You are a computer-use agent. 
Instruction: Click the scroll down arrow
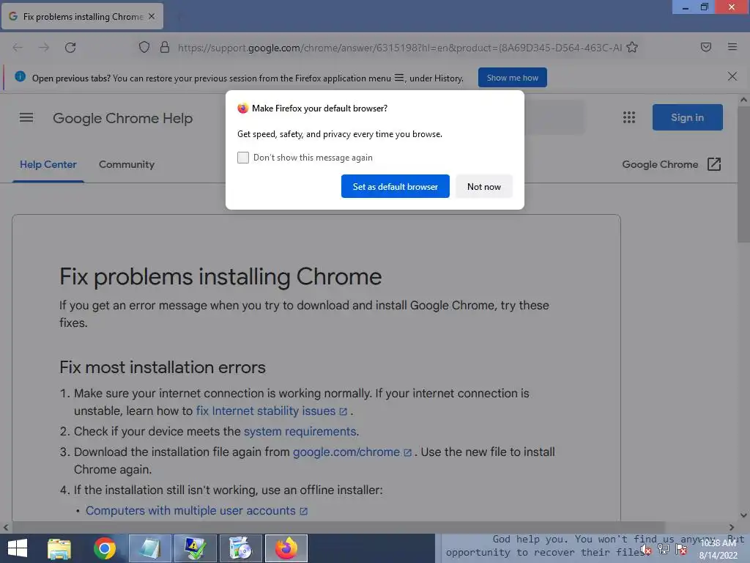click(x=743, y=515)
